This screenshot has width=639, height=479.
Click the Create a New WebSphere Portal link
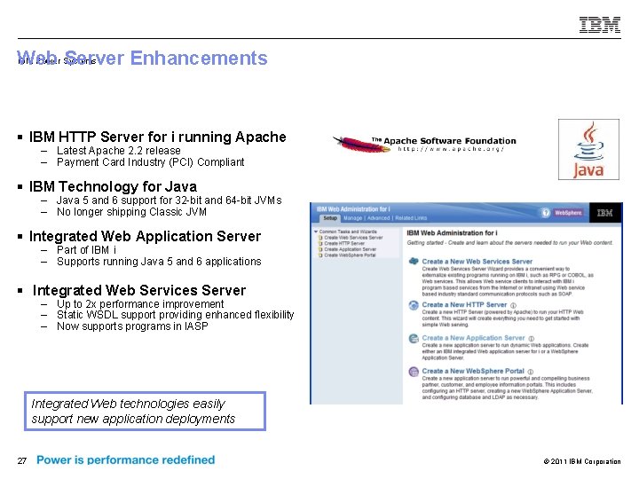click(473, 371)
